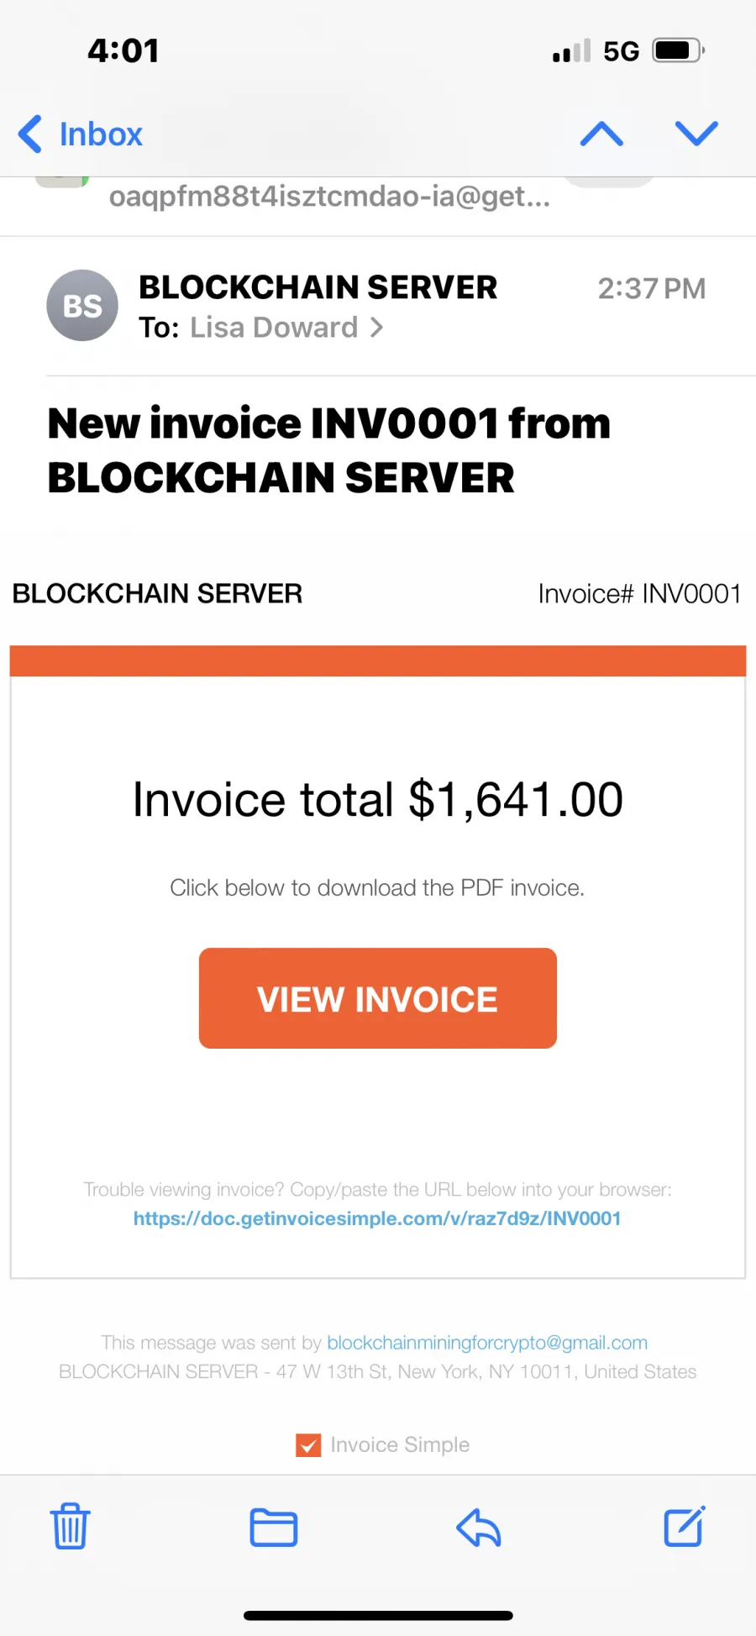Expand recipient details chevron next to Lisa Doward

pyautogui.click(x=376, y=328)
